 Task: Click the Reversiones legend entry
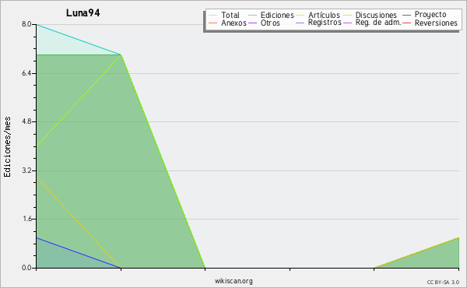coord(430,23)
